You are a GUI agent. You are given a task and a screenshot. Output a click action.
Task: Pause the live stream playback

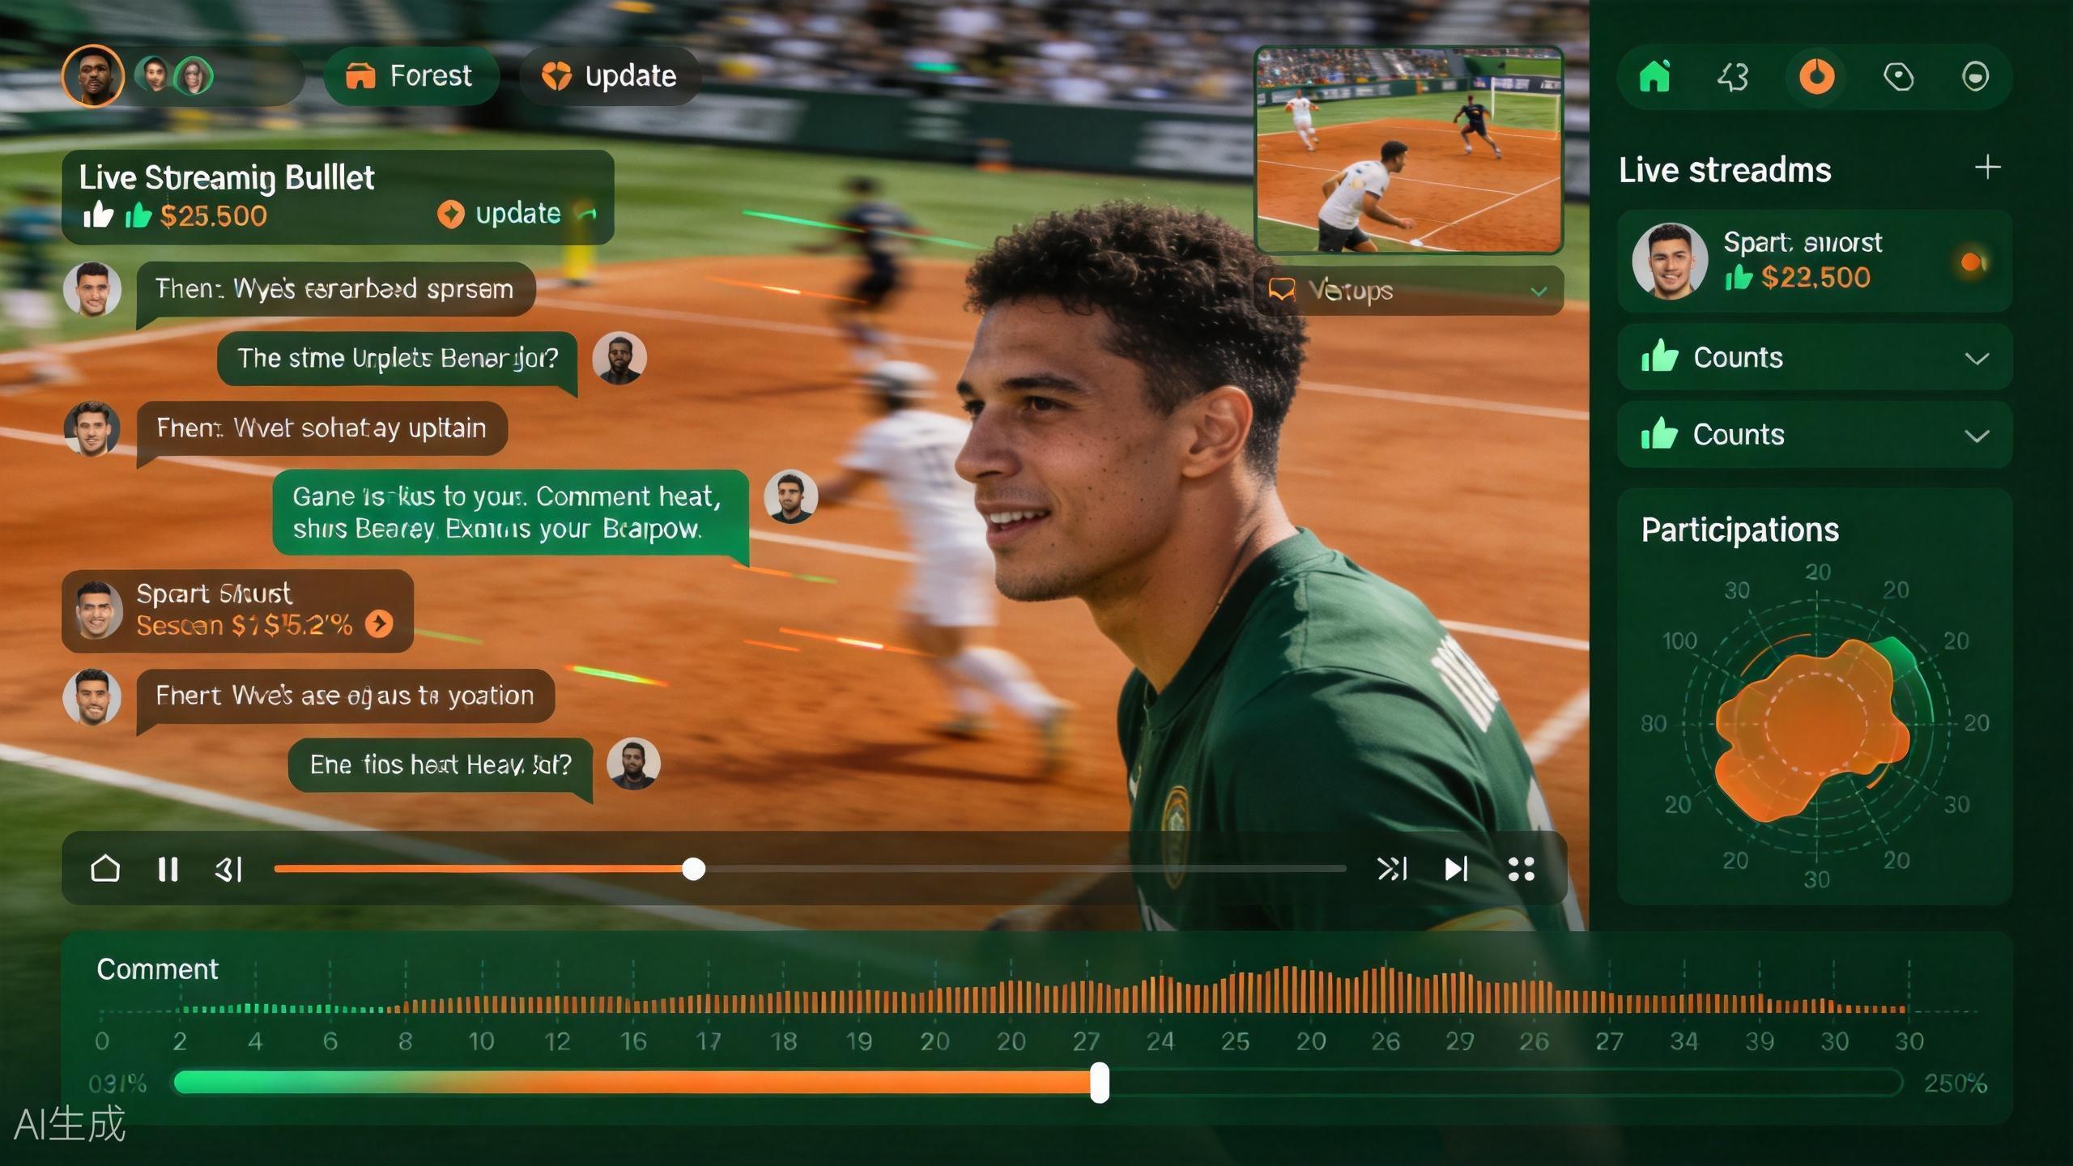[x=168, y=869]
